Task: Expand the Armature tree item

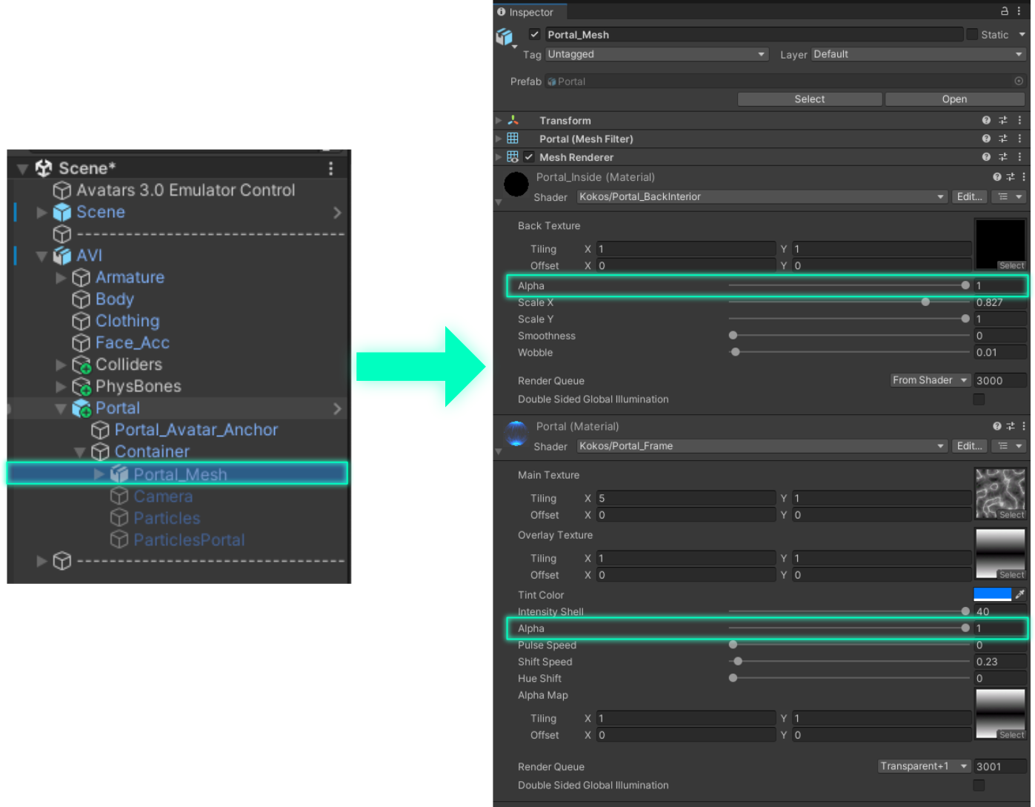Action: click(x=61, y=278)
